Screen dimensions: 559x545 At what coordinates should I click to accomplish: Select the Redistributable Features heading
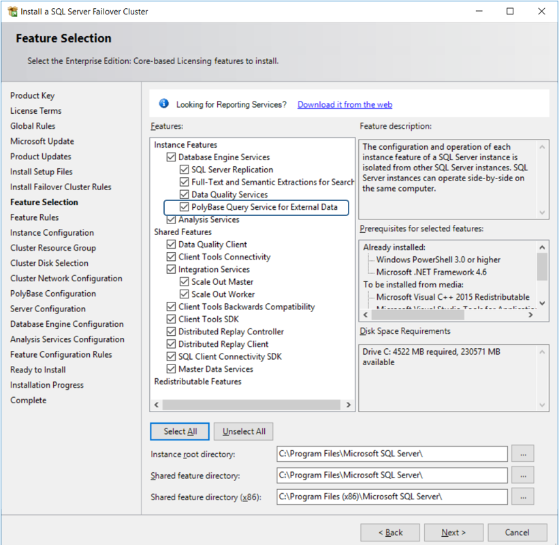point(198,381)
